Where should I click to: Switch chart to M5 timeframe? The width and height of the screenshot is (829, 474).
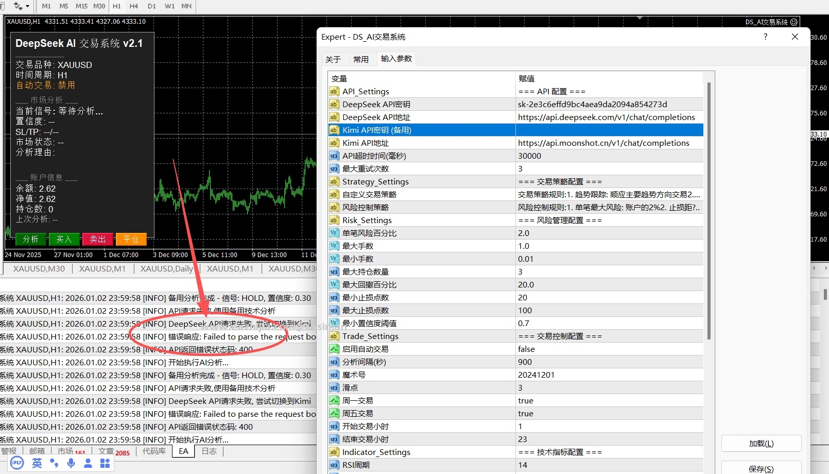click(64, 6)
